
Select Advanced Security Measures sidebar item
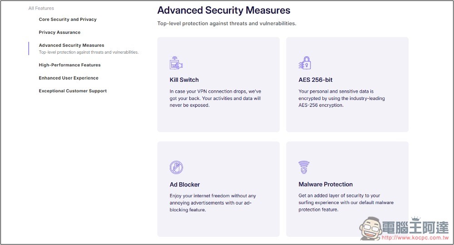72,45
